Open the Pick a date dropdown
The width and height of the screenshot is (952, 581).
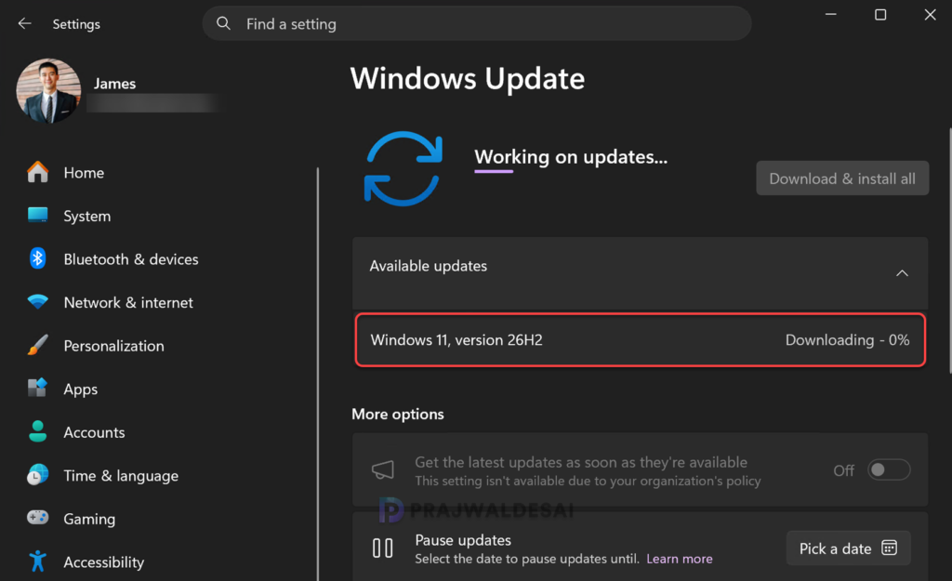848,548
